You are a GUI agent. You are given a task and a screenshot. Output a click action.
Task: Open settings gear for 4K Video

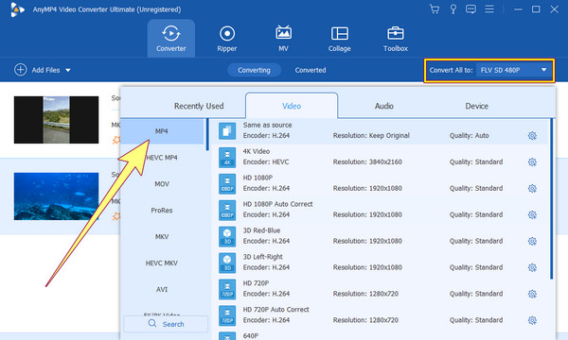(532, 162)
